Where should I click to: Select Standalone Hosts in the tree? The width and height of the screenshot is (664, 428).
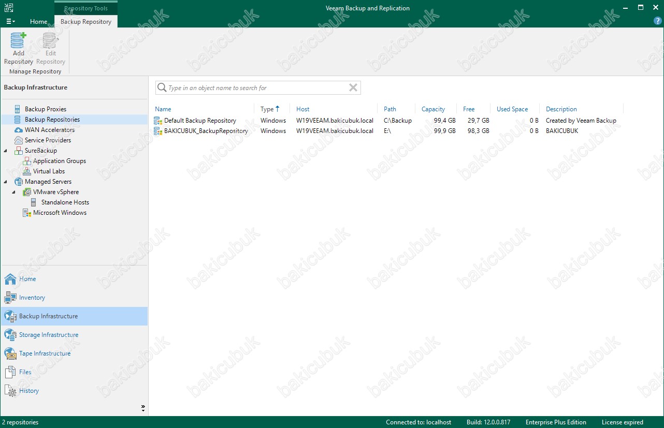click(65, 202)
